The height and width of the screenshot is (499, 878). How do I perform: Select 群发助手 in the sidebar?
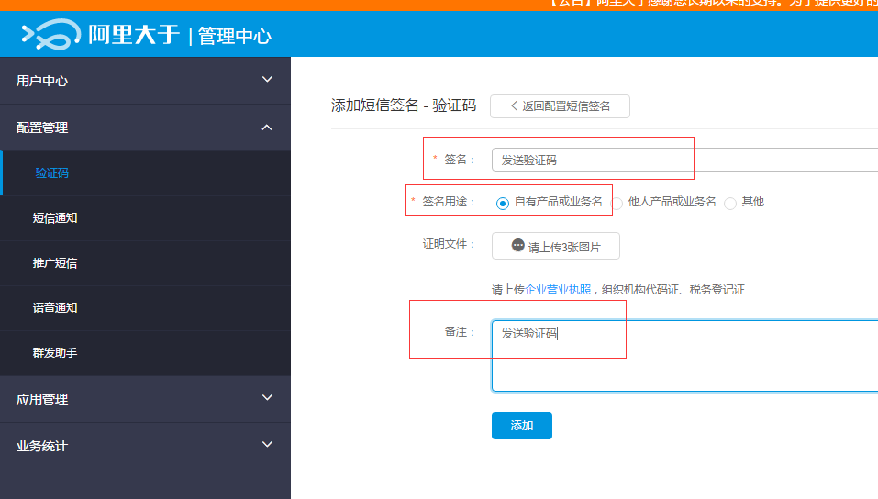click(x=145, y=353)
